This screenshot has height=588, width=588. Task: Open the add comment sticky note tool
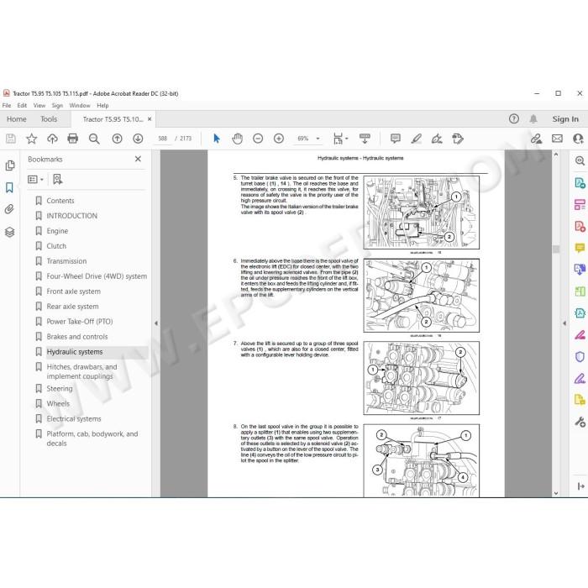pyautogui.click(x=396, y=139)
